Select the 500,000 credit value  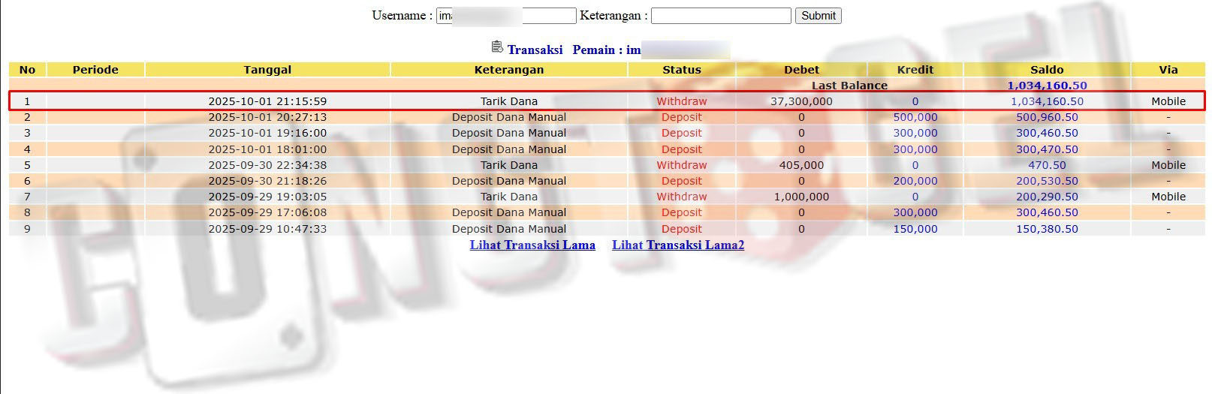pos(915,117)
